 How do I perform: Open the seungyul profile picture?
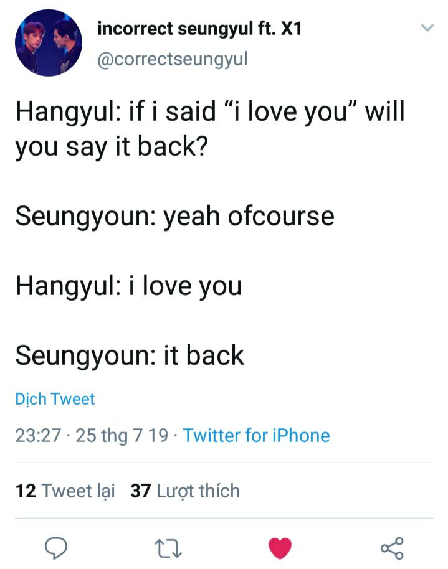point(49,43)
